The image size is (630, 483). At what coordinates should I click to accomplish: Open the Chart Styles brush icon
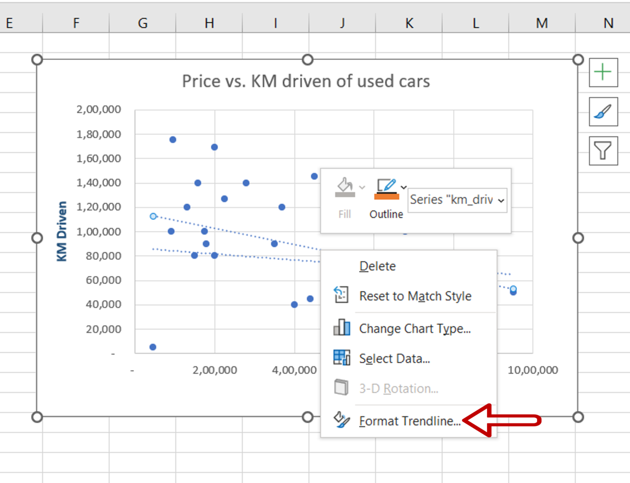(x=603, y=112)
